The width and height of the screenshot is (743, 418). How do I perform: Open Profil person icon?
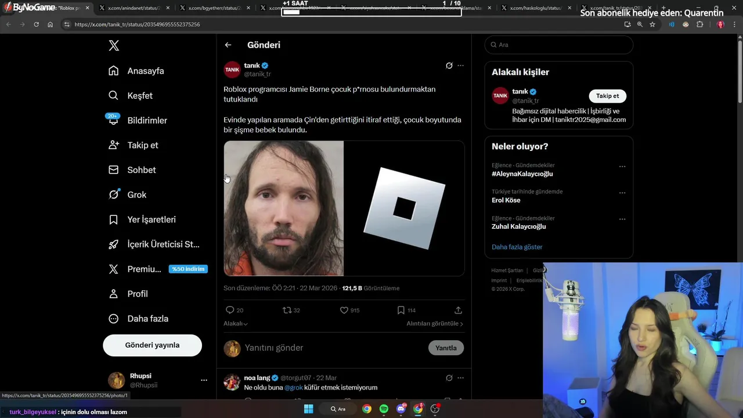point(114,294)
